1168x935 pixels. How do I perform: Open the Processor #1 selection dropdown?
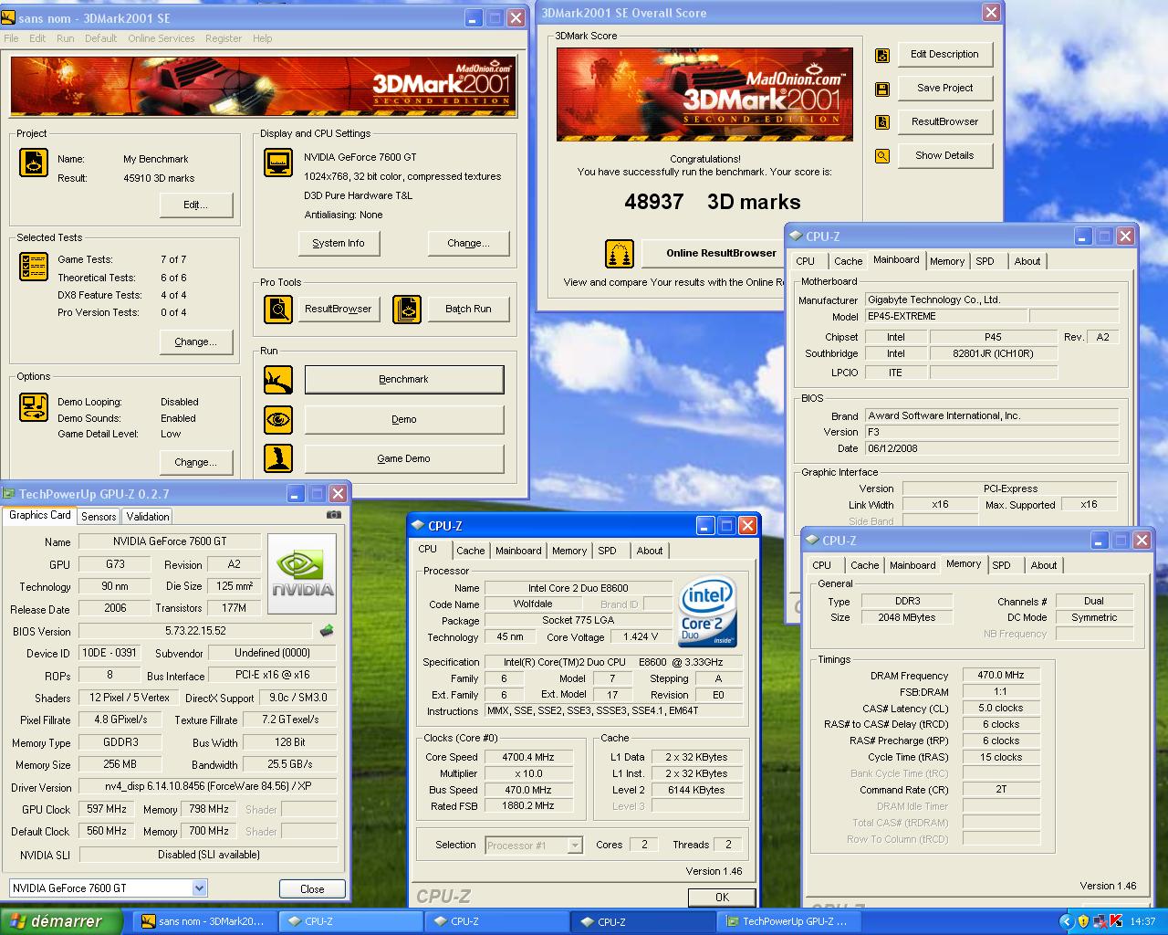(x=575, y=846)
